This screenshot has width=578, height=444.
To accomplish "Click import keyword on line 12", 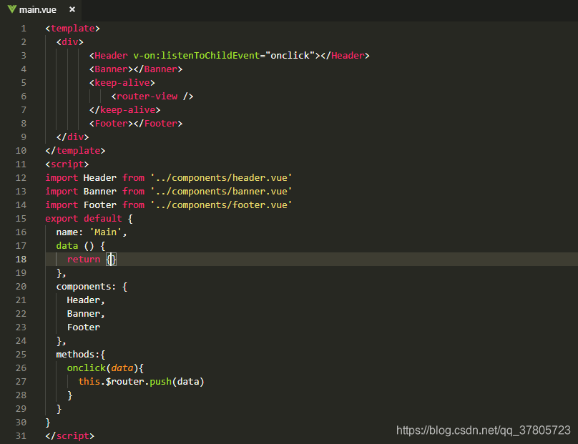I will pyautogui.click(x=62, y=178).
